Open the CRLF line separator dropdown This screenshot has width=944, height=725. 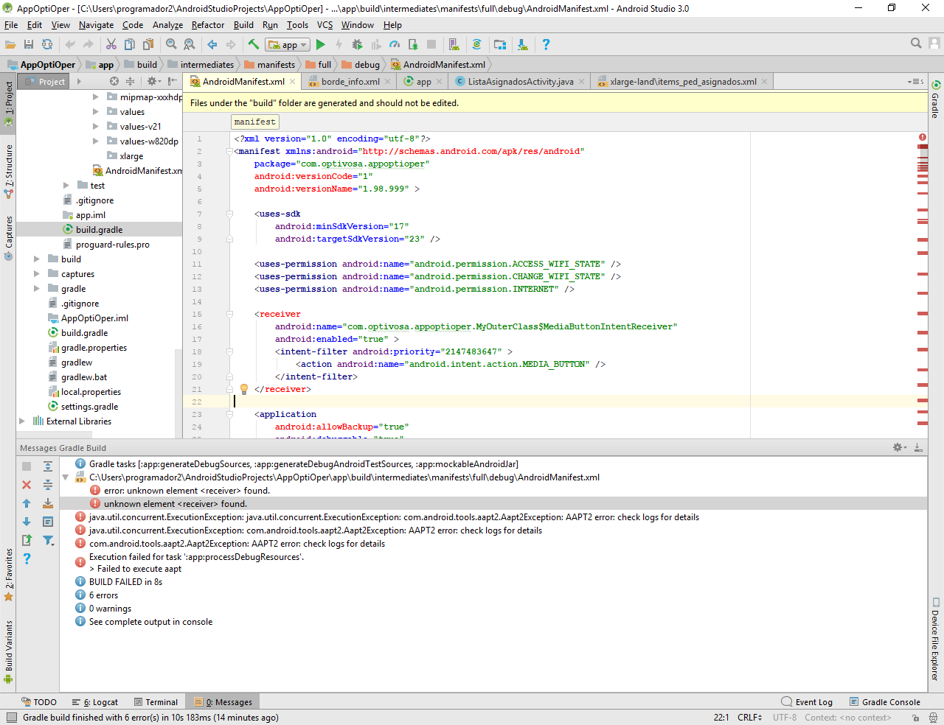click(x=749, y=718)
